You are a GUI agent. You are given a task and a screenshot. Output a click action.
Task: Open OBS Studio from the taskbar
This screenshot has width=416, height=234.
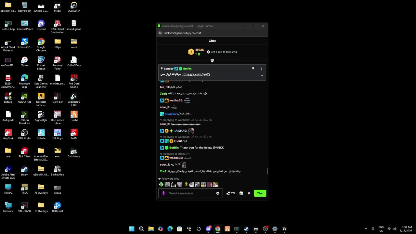pos(265,229)
